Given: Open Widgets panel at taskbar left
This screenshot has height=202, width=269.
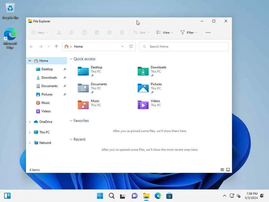Looking at the screenshot, I should (x=7, y=196).
